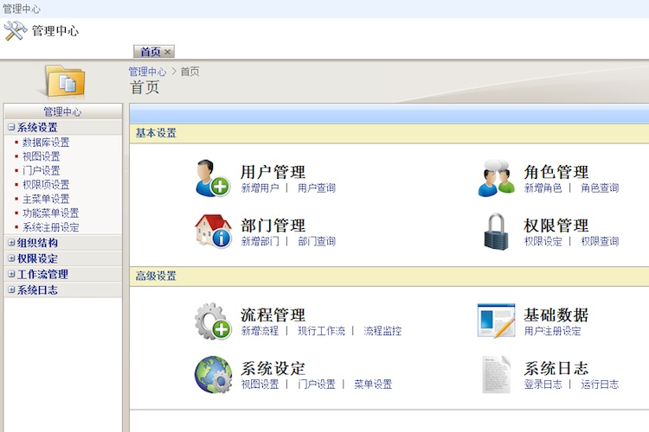Collapse the 系统设置 tree section
Screen dimensions: 649x432
pyautogui.click(x=11, y=128)
